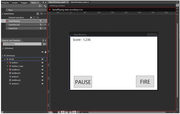
Task: Lock all objects via header padlock
Action: tap(45, 52)
